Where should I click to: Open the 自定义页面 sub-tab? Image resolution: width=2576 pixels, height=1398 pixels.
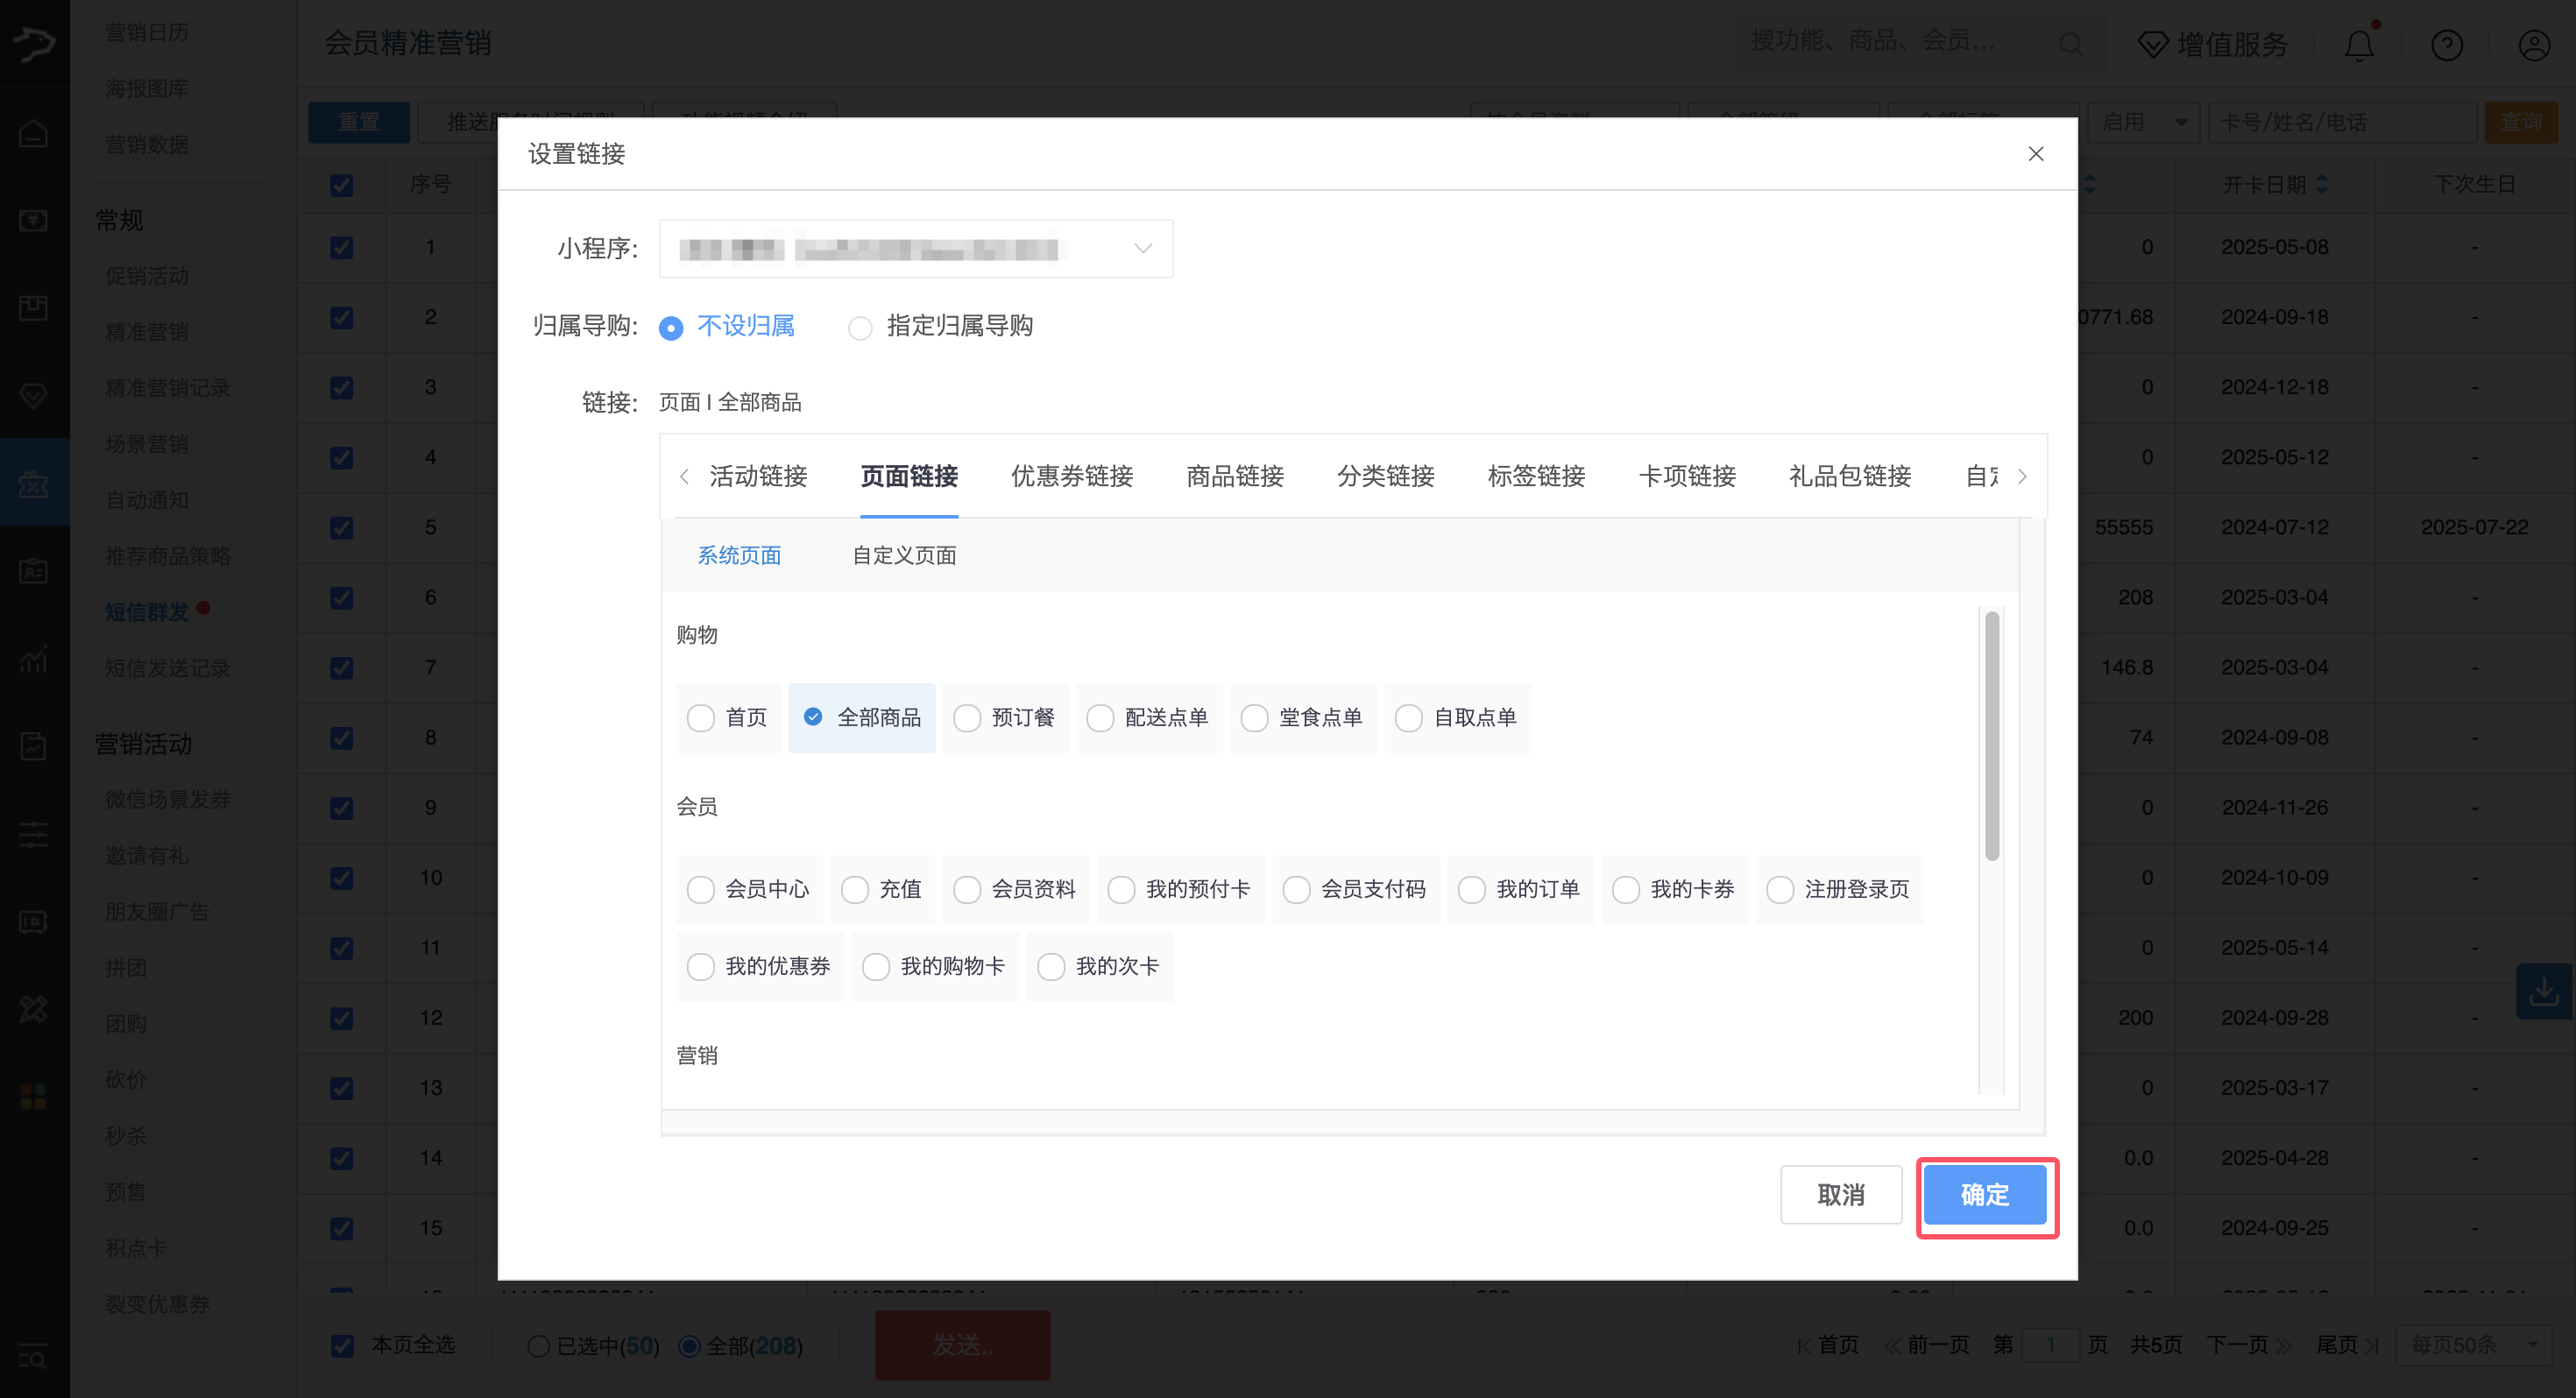pos(904,556)
